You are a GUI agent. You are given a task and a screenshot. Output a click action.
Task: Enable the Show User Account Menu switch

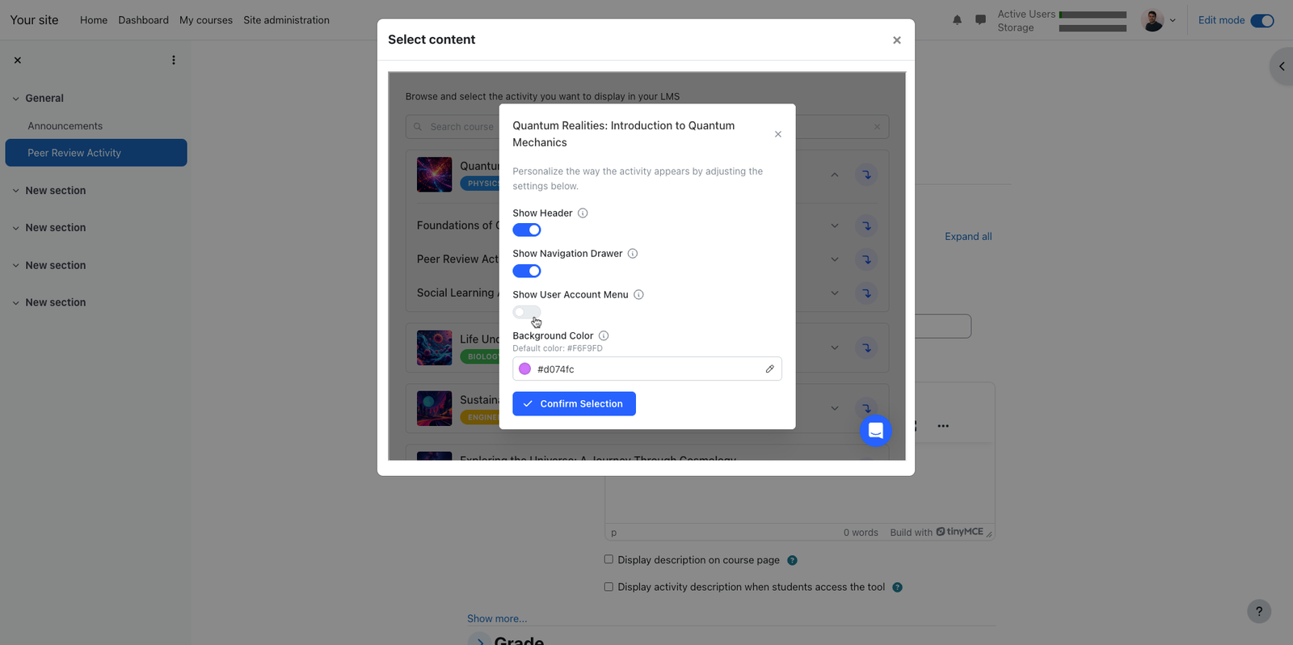click(527, 312)
